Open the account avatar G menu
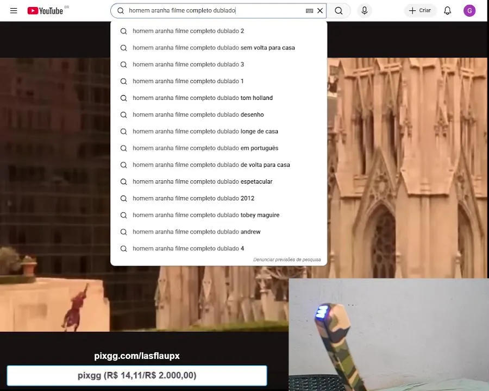Viewport: 489px width, 391px height. [x=469, y=11]
